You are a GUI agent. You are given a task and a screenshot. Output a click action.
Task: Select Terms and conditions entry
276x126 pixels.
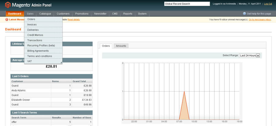43,56
